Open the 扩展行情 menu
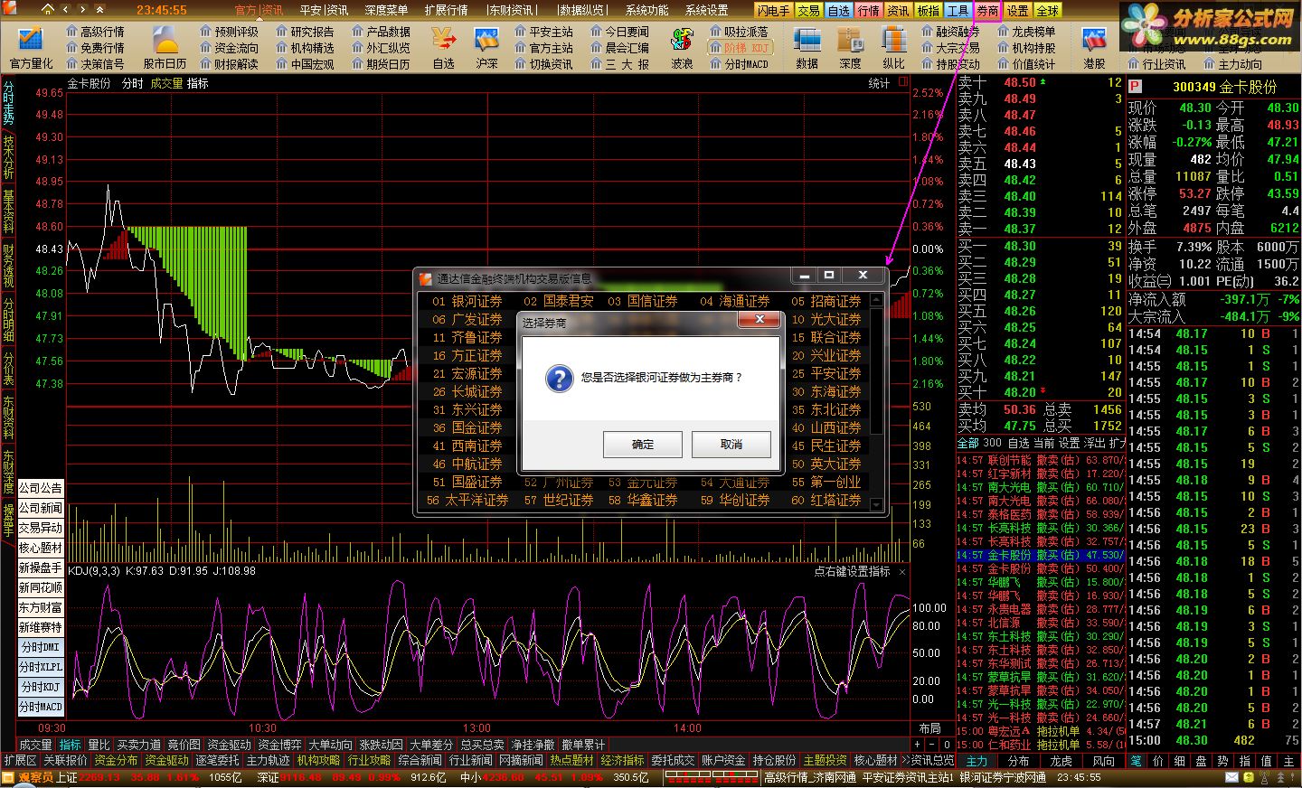1302x788 pixels. pyautogui.click(x=446, y=11)
